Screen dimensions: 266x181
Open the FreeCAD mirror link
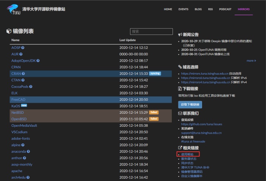[x=18, y=100]
